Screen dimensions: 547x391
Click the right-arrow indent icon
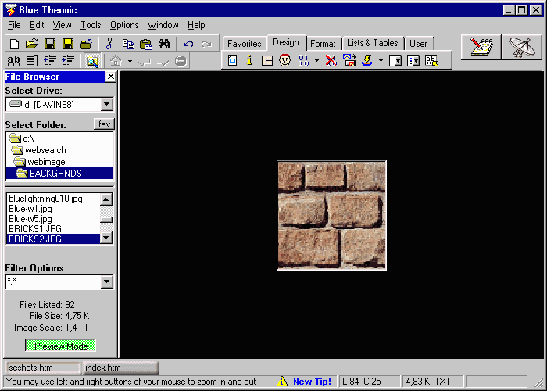(68, 61)
